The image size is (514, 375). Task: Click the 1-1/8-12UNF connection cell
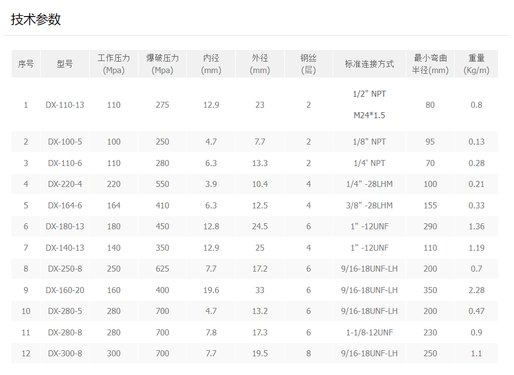pos(369,332)
